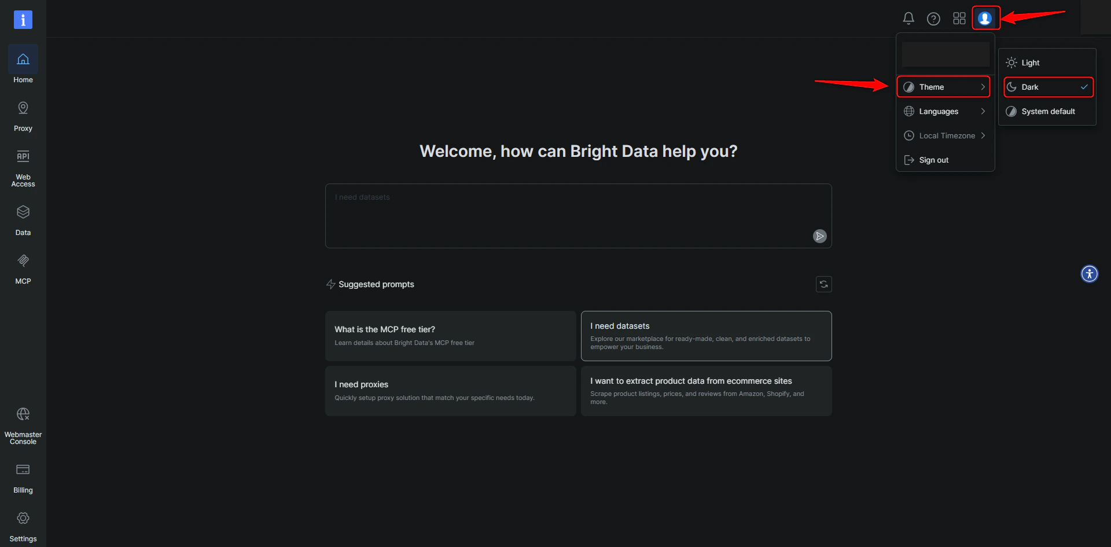Open Settings from the sidebar
The width and height of the screenshot is (1111, 547).
[x=23, y=525]
